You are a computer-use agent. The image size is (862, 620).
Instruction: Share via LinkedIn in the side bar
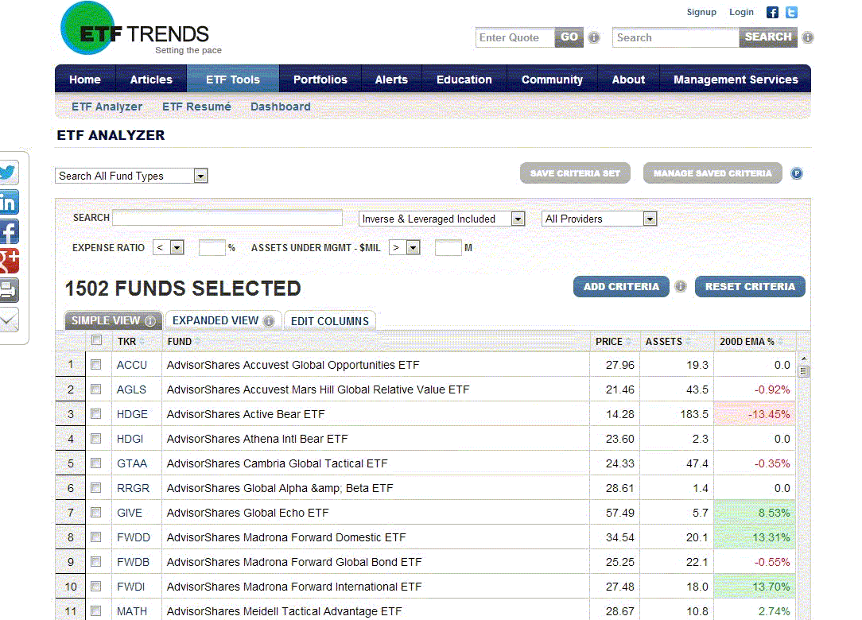[x=9, y=202]
